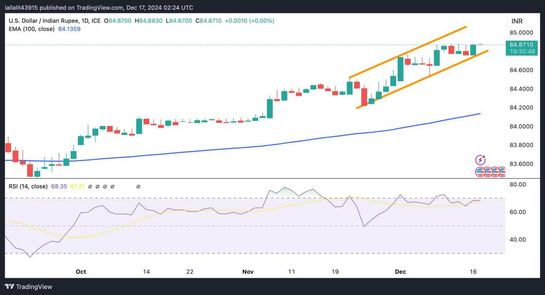Click the first ∅ icon beside the RSI values
This screenshot has height=295, width=545.
[x=90, y=186]
